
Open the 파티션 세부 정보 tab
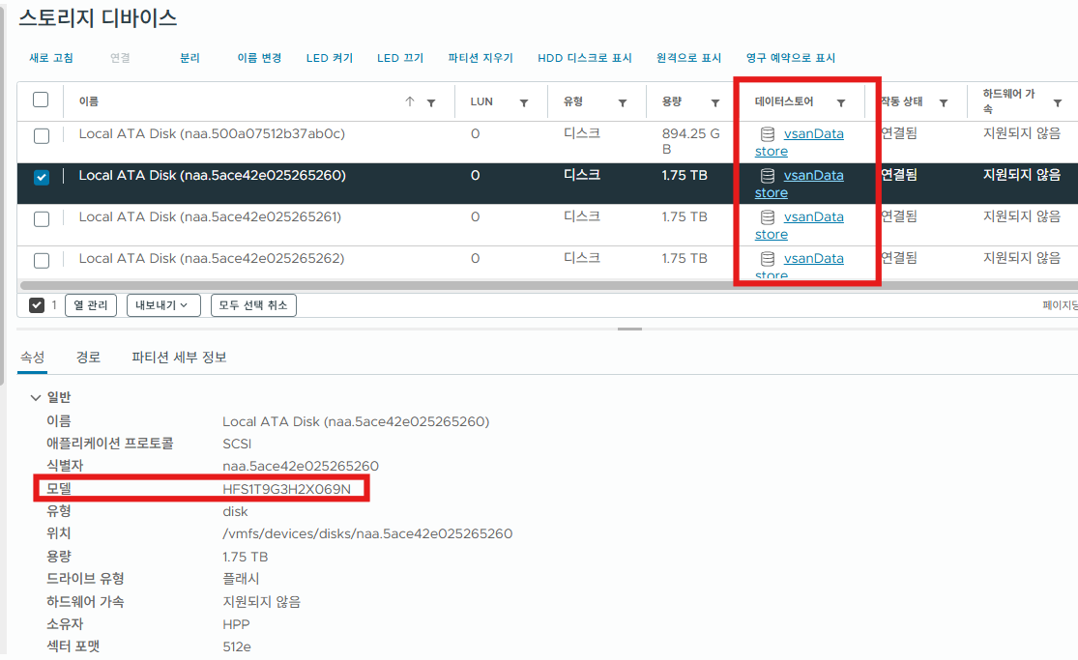click(179, 357)
